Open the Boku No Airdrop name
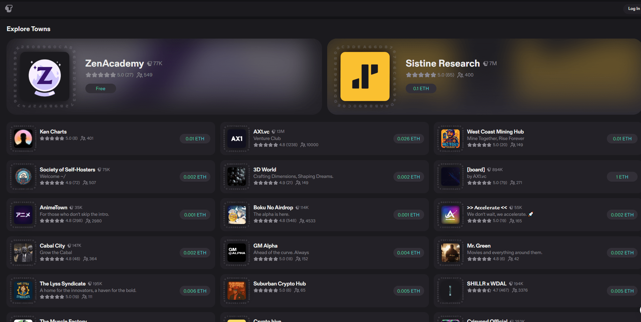Screen dimensions: 641x322 click(x=273, y=208)
